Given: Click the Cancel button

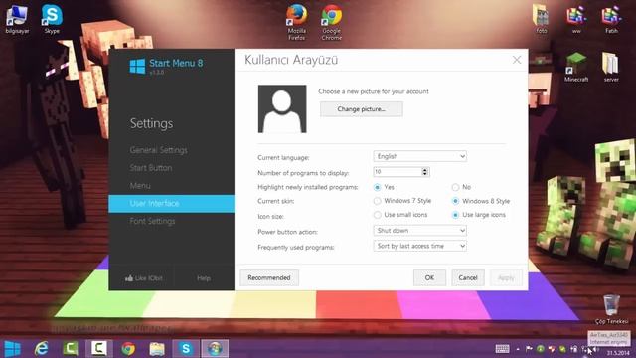Looking at the screenshot, I should [x=468, y=278].
